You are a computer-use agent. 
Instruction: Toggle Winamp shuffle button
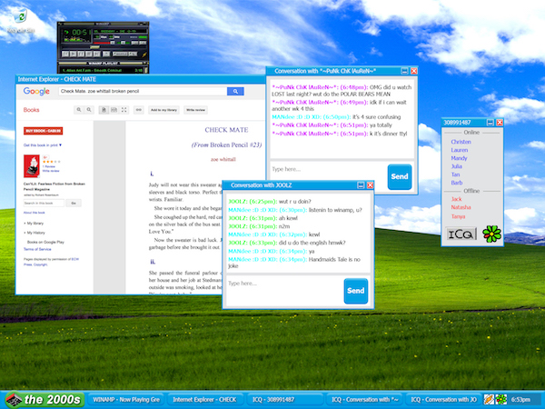point(120,54)
